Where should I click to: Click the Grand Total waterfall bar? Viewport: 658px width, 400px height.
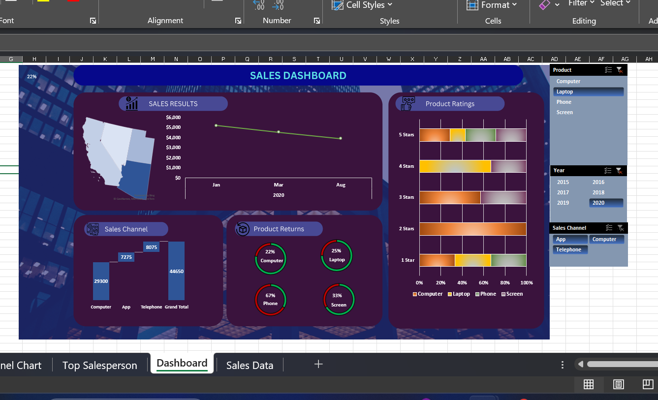[176, 271]
